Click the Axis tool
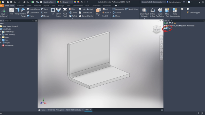This screenshot has width=205, height=115. [x=105, y=9]
